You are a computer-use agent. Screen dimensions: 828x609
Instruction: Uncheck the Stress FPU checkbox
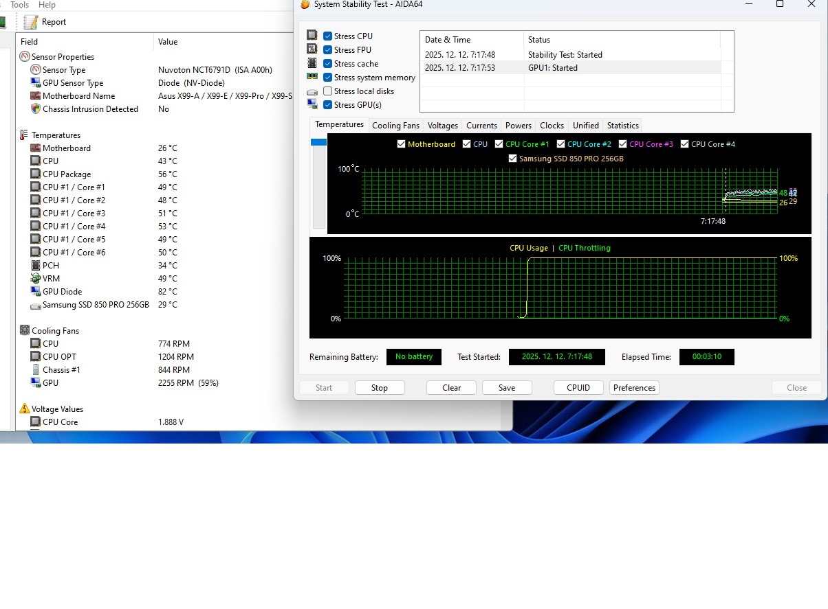pyautogui.click(x=328, y=50)
